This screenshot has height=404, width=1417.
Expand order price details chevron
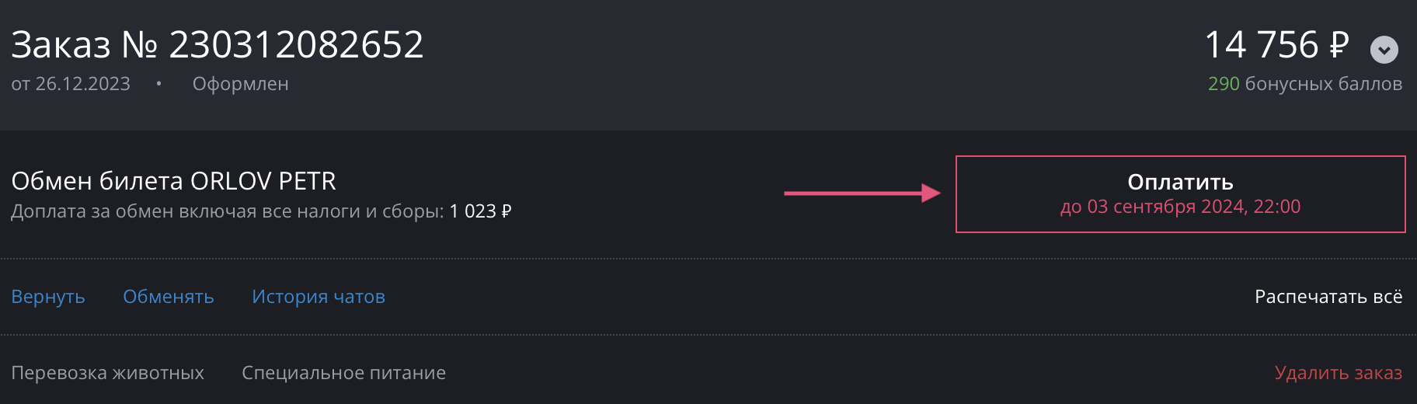1384,50
